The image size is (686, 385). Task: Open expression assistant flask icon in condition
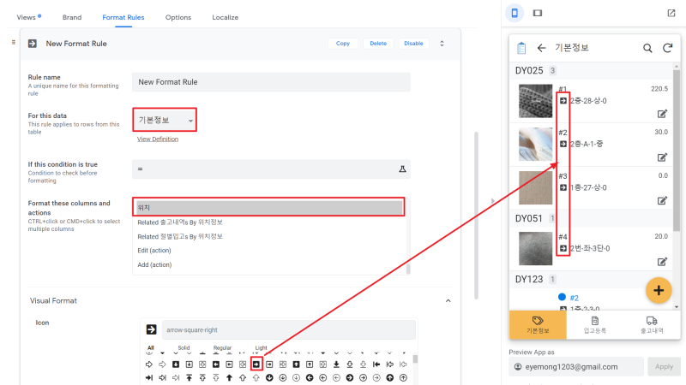[402, 169]
